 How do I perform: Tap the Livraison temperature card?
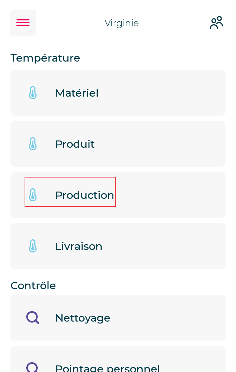pos(118,246)
